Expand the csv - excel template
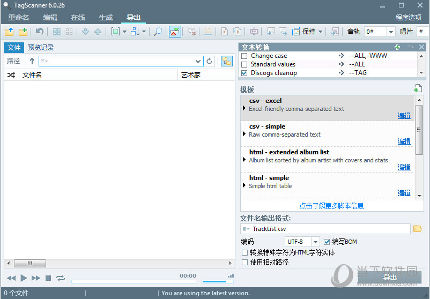This screenshot has width=430, height=299. [244, 108]
